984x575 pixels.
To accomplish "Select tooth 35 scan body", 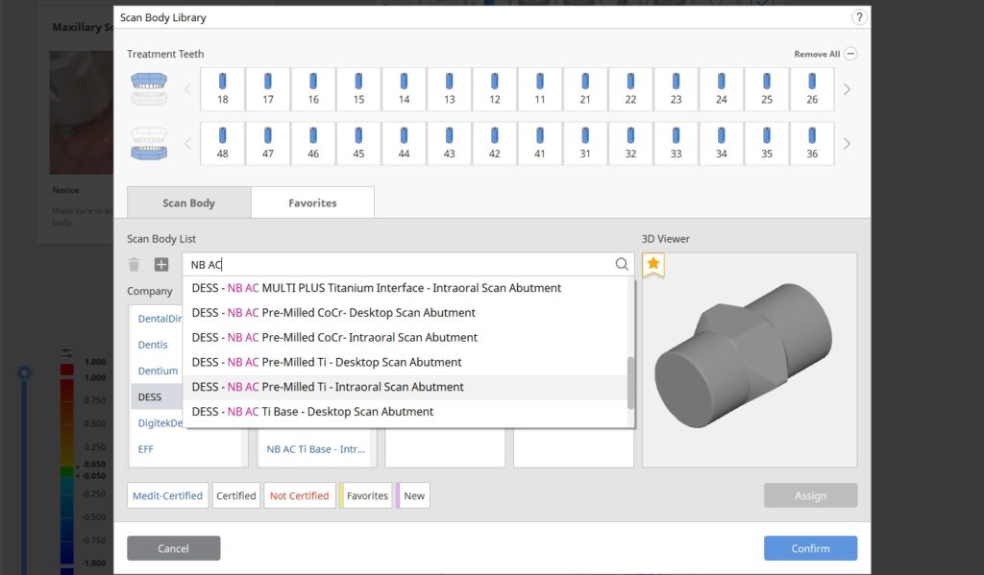I will coord(767,144).
